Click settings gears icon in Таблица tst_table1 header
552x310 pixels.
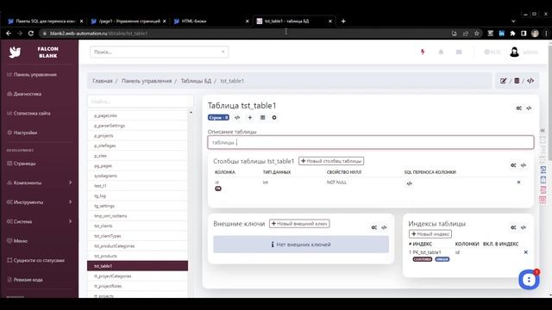pyautogui.click(x=519, y=108)
